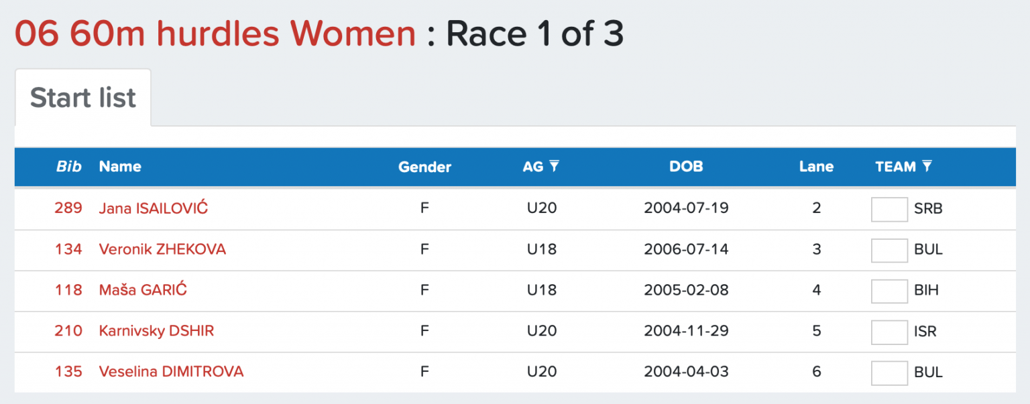
Task: Click the flag box for Veronik Zhekova's team
Action: [889, 250]
